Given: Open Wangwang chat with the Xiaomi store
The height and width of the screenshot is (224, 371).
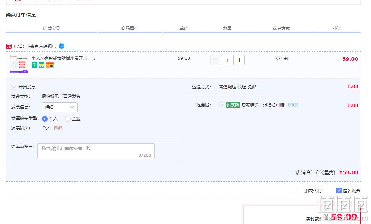Looking at the screenshot, I should click(x=62, y=46).
